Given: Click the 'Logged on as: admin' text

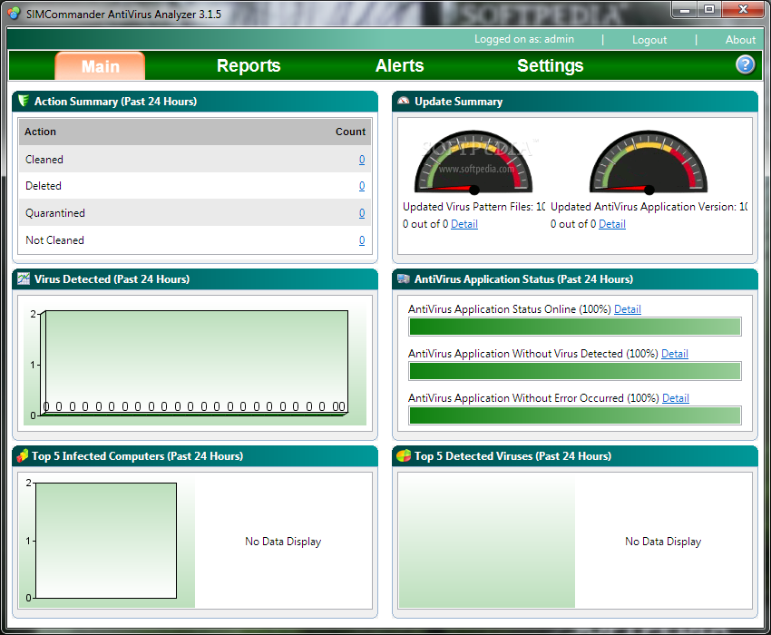Looking at the screenshot, I should [x=524, y=39].
